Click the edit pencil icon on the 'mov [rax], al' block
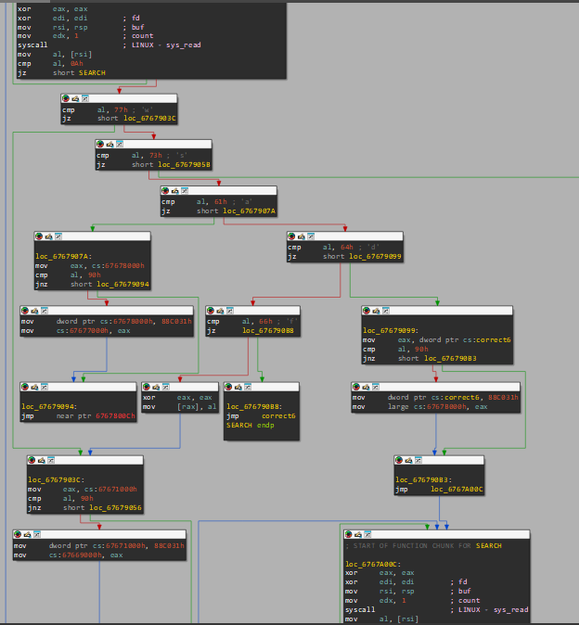The width and height of the screenshot is (579, 625). 154,385
